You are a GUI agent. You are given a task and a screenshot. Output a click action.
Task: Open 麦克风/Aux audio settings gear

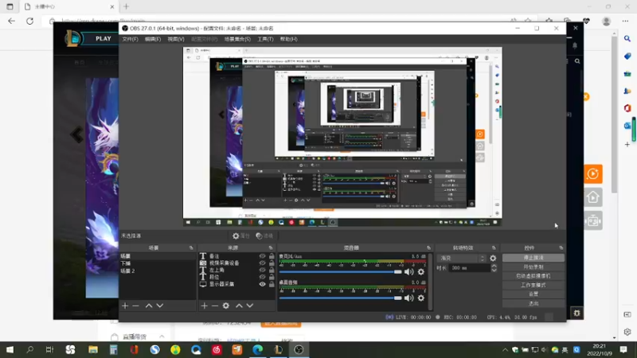[421, 272]
